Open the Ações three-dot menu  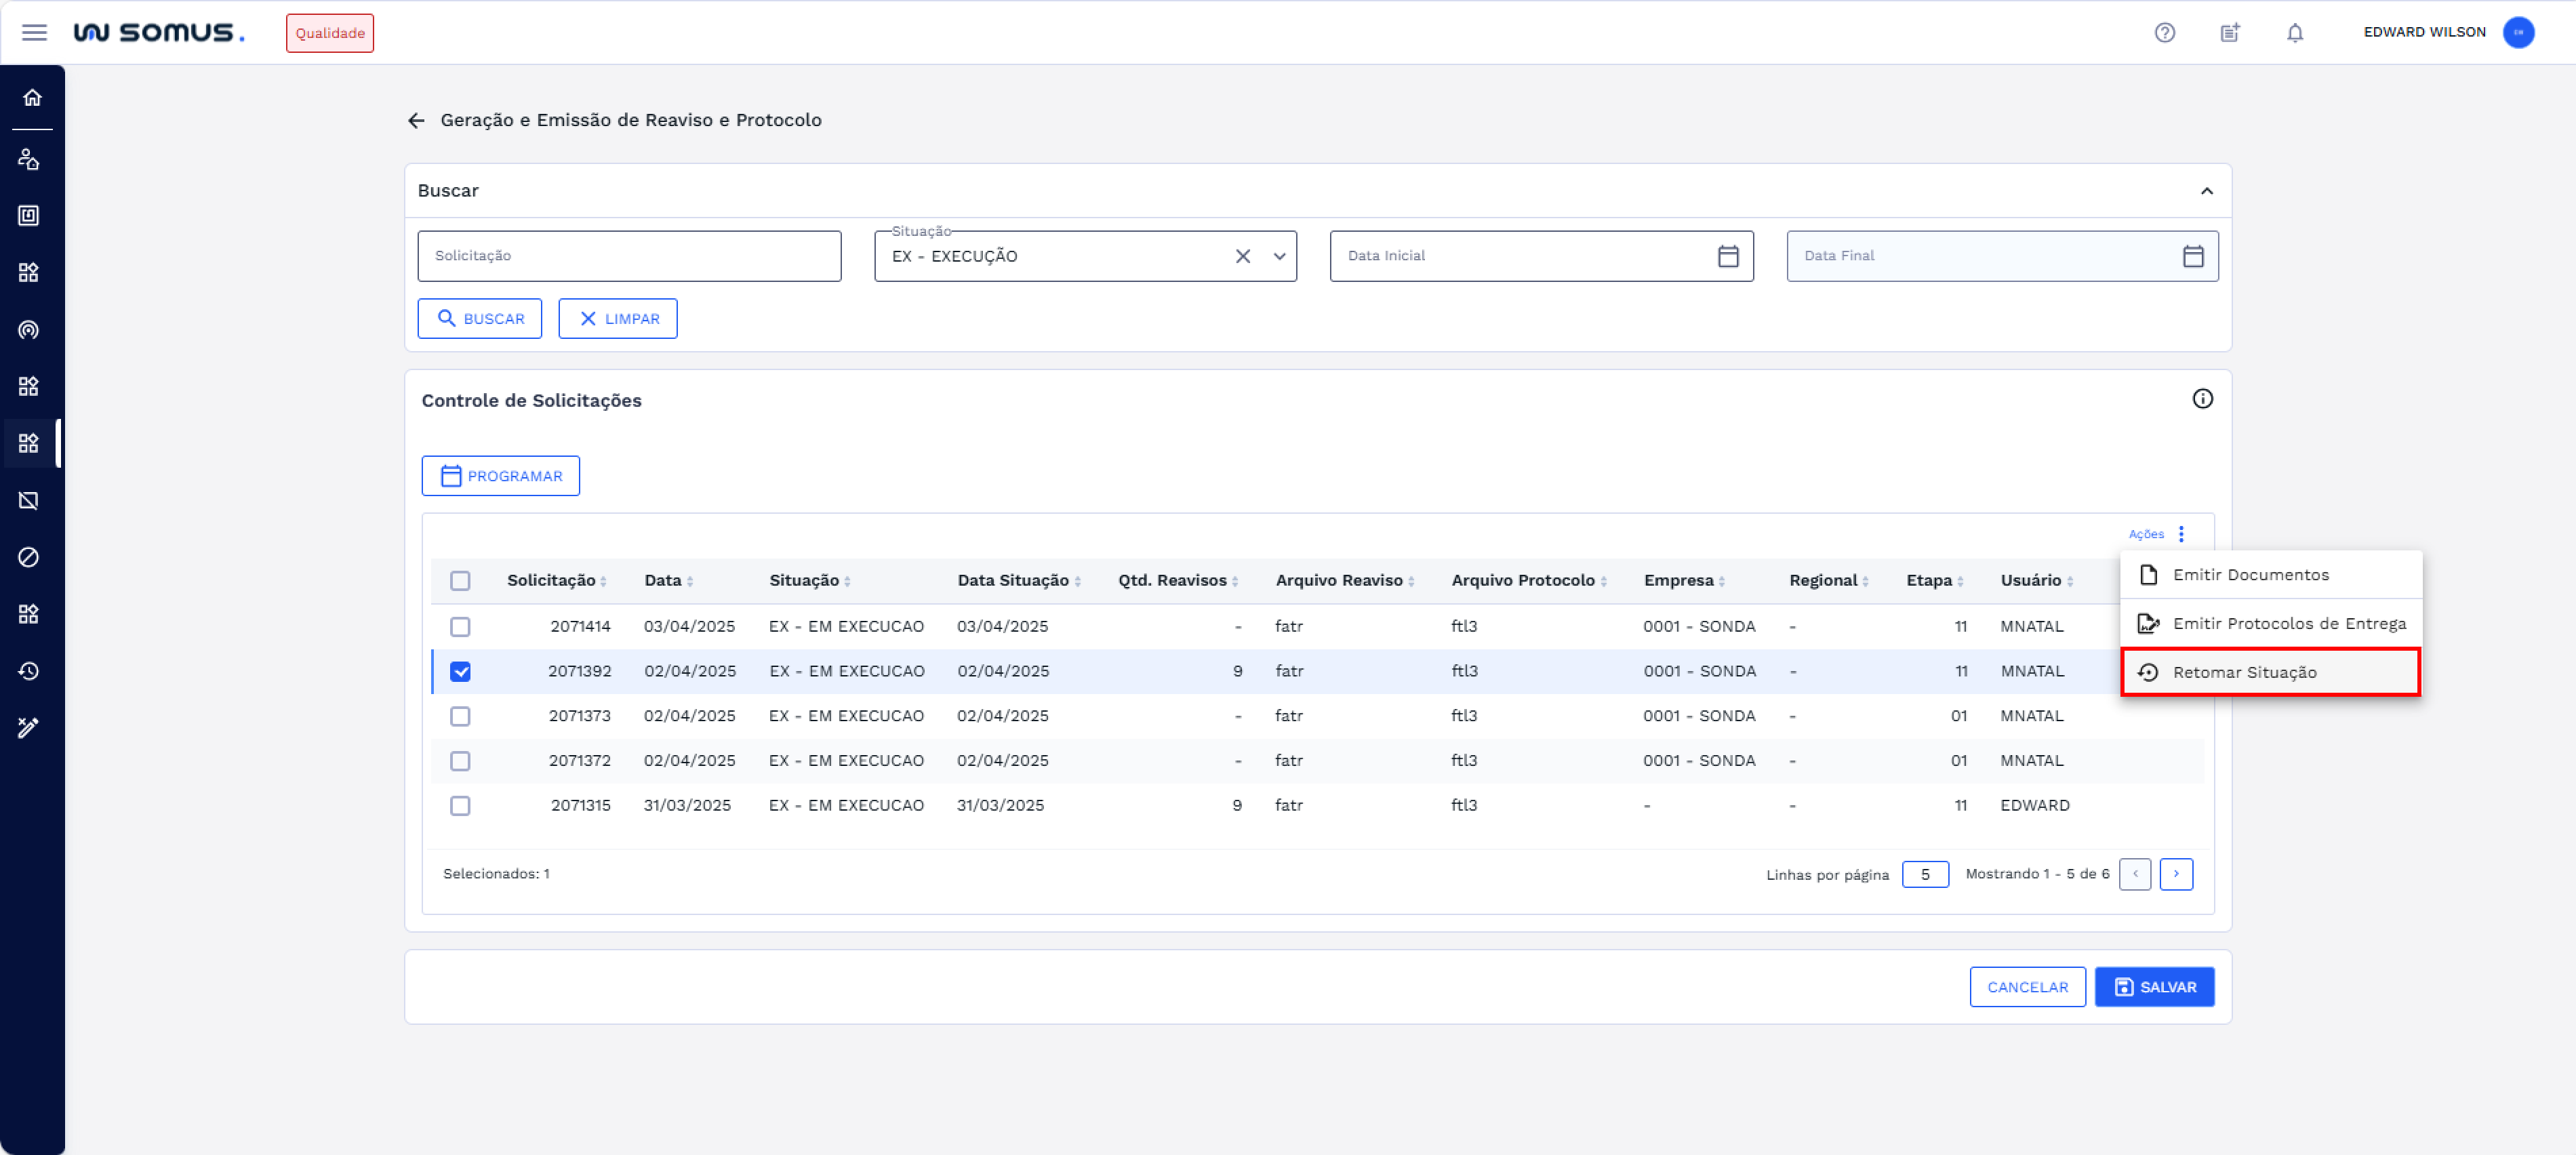pyautogui.click(x=2181, y=534)
